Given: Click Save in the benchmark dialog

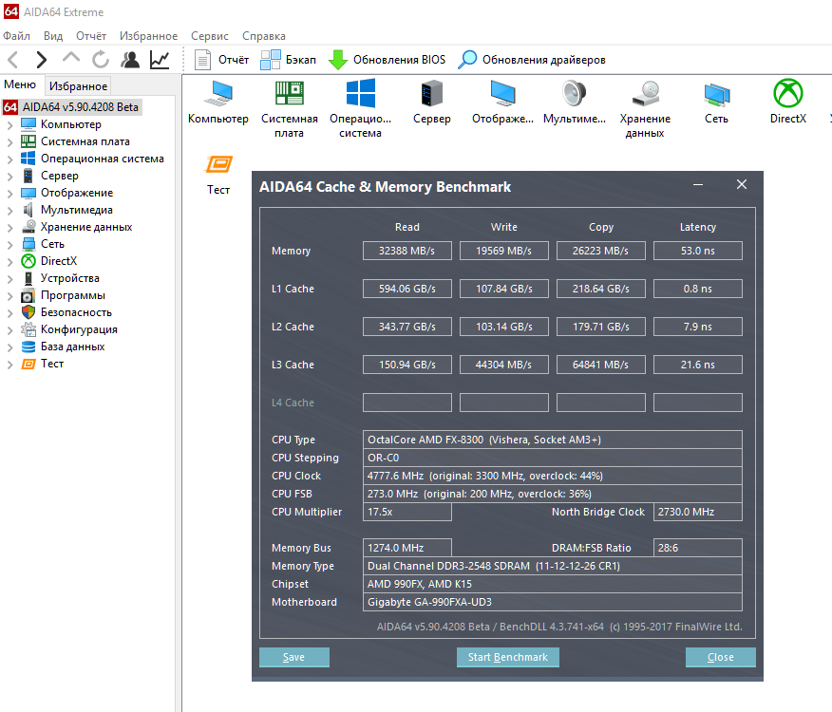Looking at the screenshot, I should tap(294, 657).
